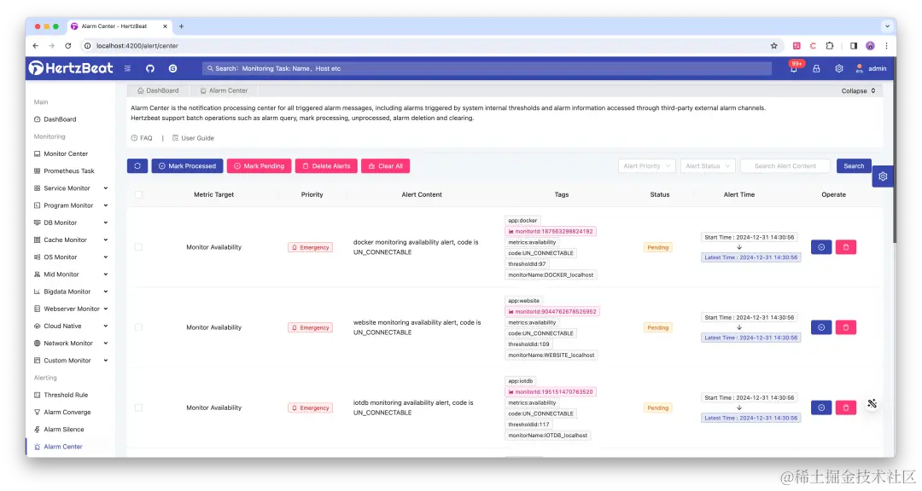Open the User Guide link
Screen dimensions: 922x491
coord(193,138)
